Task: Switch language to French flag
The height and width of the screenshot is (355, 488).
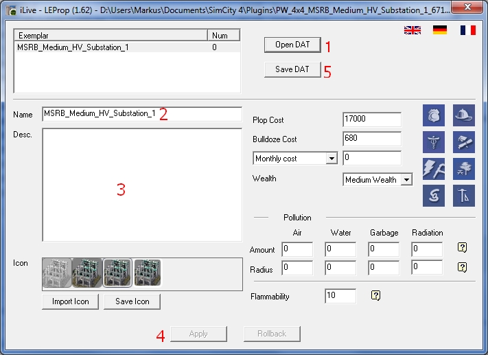Action: (x=468, y=30)
